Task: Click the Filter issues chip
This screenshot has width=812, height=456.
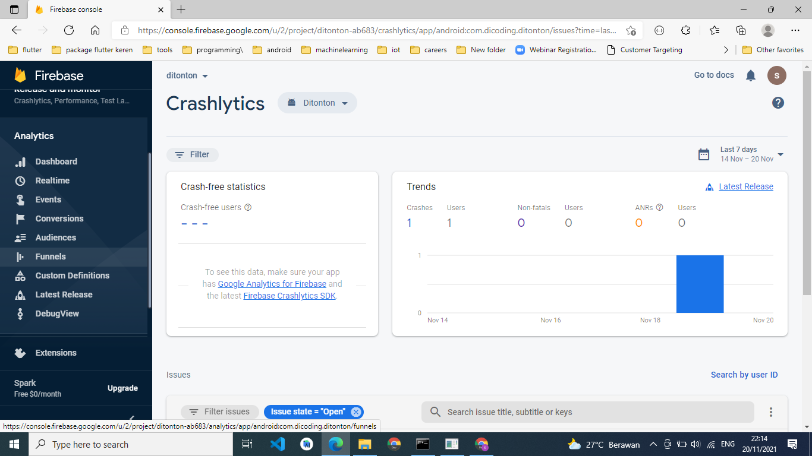Action: pyautogui.click(x=220, y=411)
